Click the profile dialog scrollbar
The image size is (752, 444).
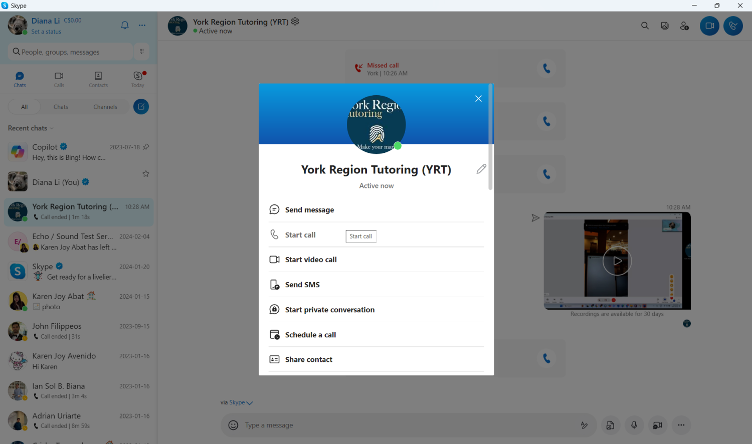(490, 137)
